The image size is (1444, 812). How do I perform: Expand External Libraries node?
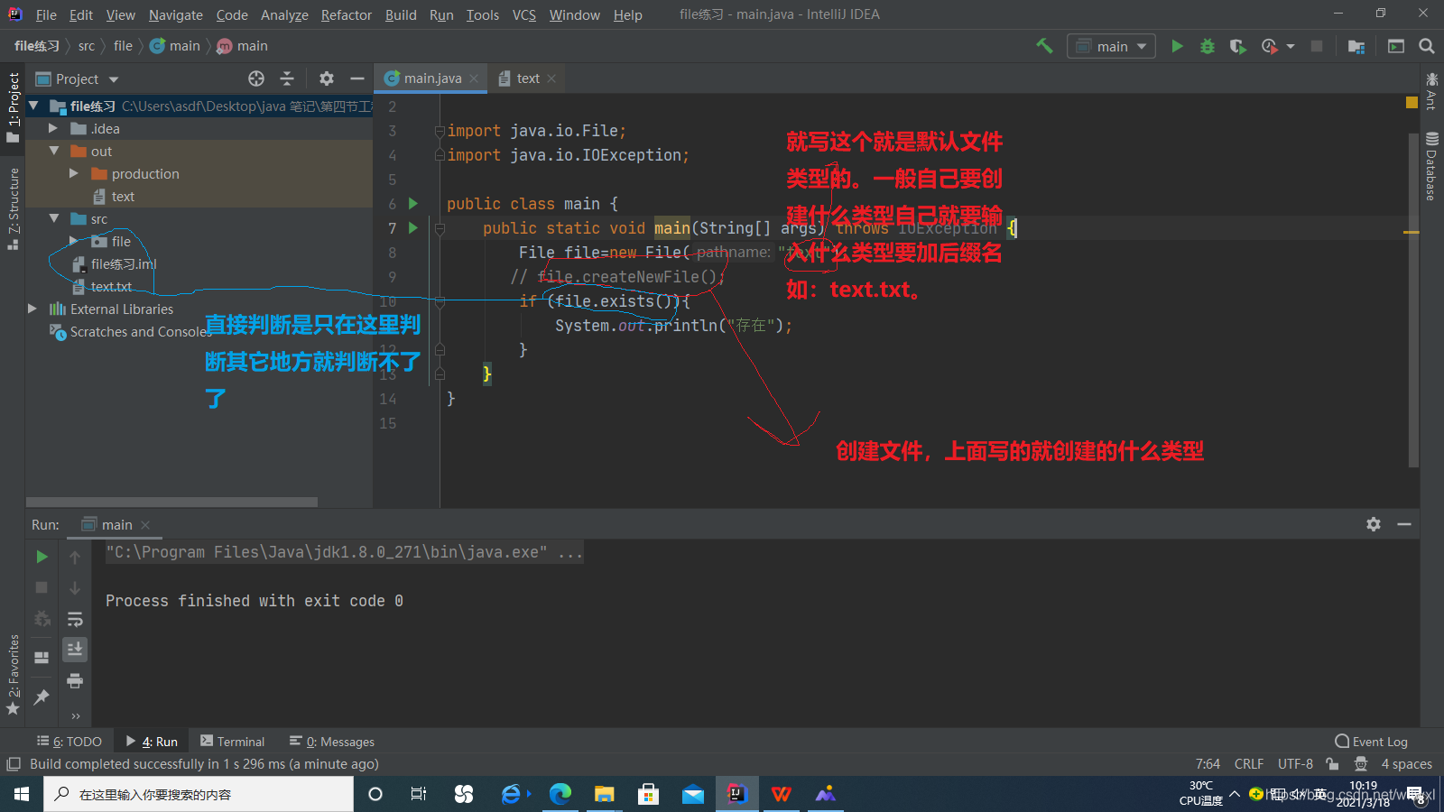[32, 309]
